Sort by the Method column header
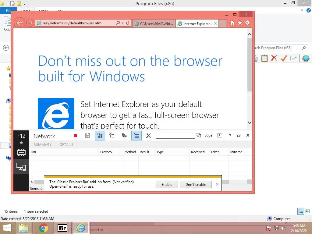 (130, 152)
